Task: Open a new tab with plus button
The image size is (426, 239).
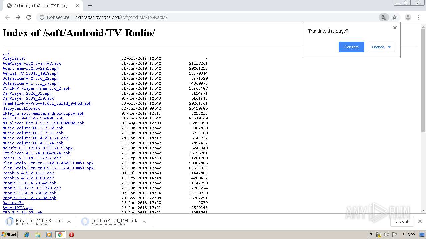Action: click(x=90, y=6)
